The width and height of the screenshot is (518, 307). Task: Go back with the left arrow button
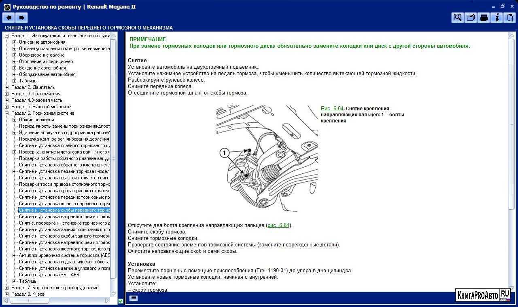tap(8, 17)
